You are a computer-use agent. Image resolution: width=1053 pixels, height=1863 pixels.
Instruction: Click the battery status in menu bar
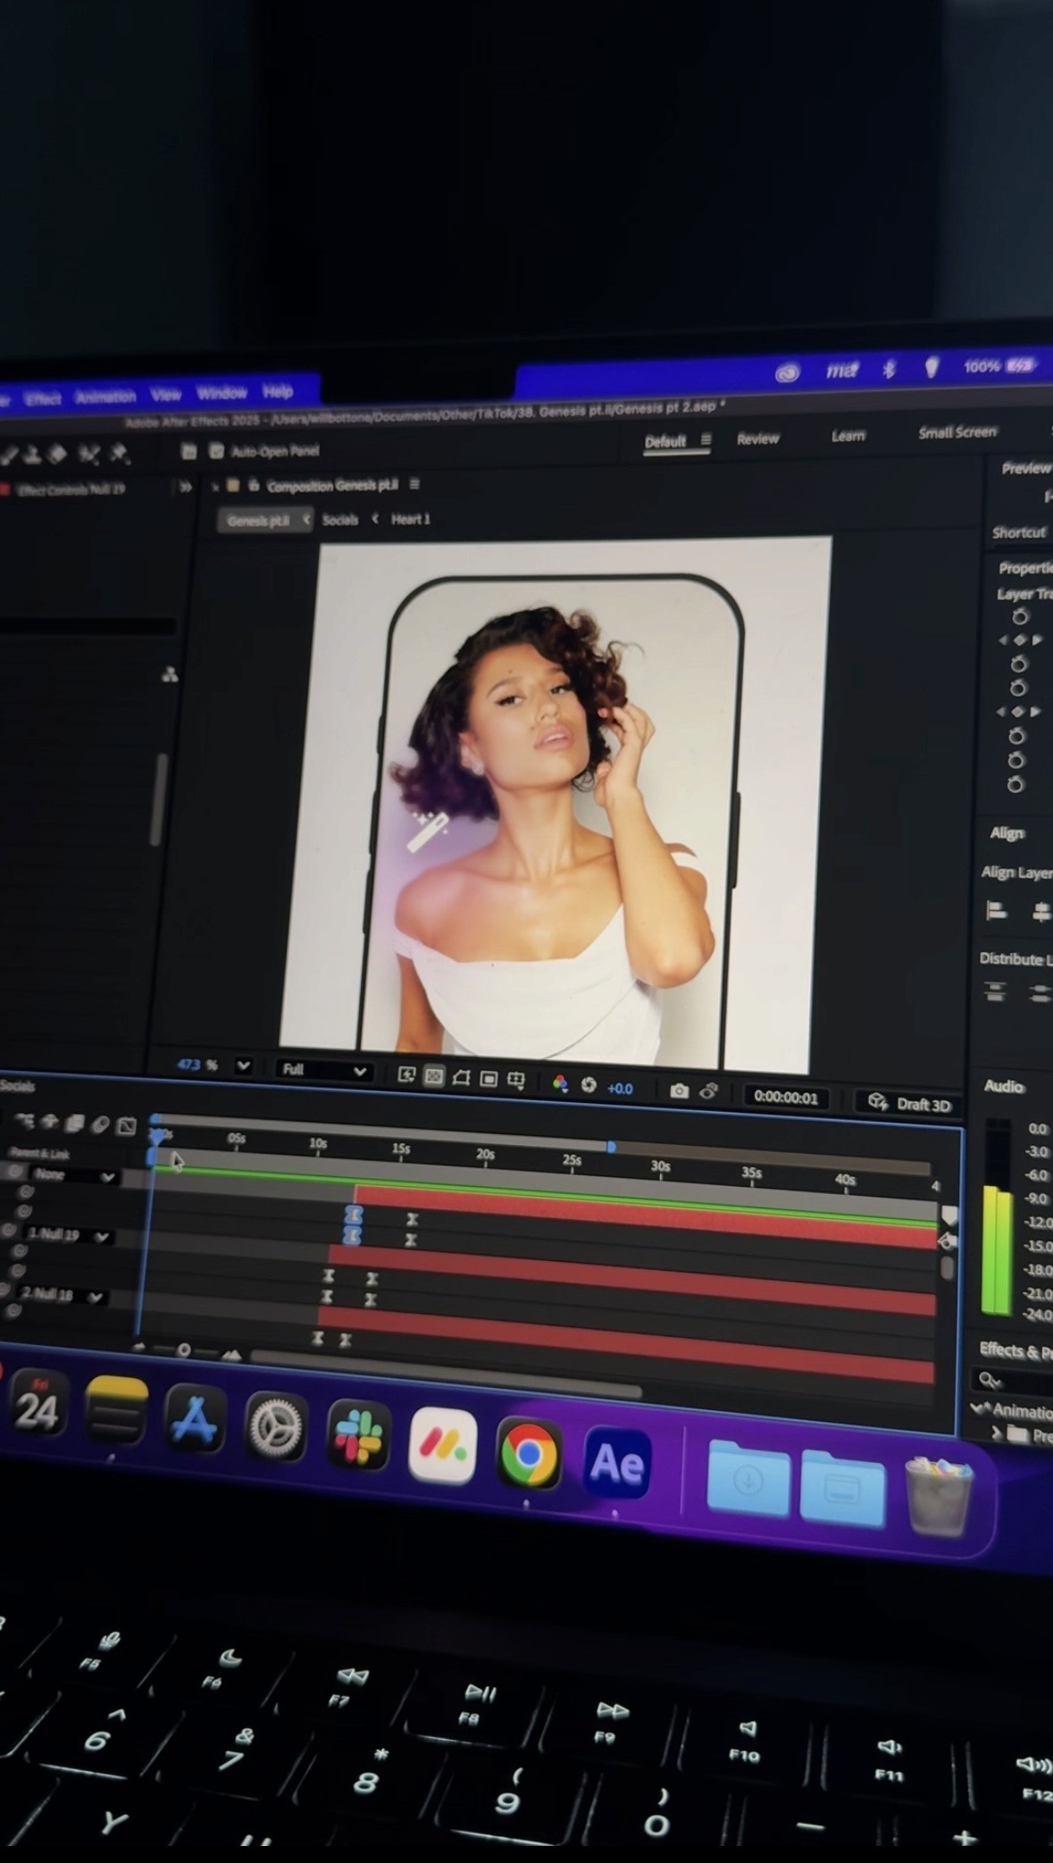click(x=999, y=366)
